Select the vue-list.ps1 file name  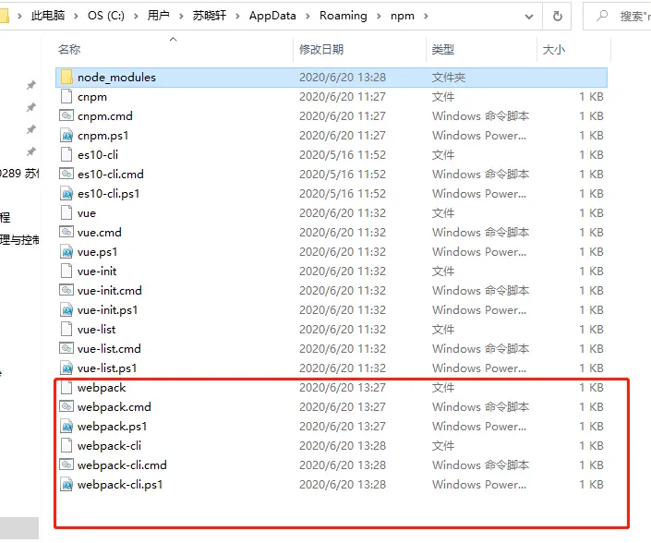click(107, 368)
